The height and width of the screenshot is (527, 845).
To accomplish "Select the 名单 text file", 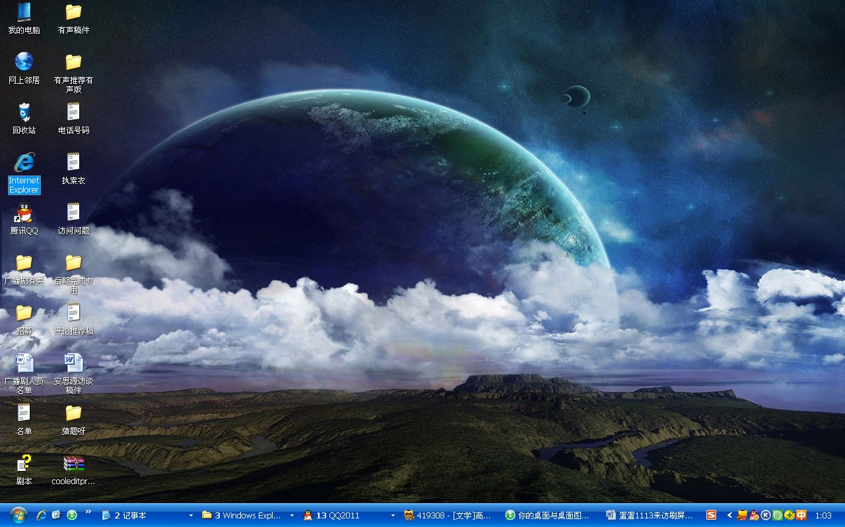I will [x=24, y=419].
